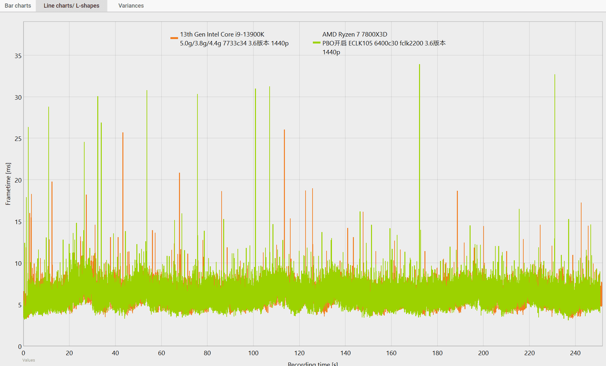Select the Line charts/ L-shapes tab
This screenshot has width=606, height=366.
click(71, 6)
